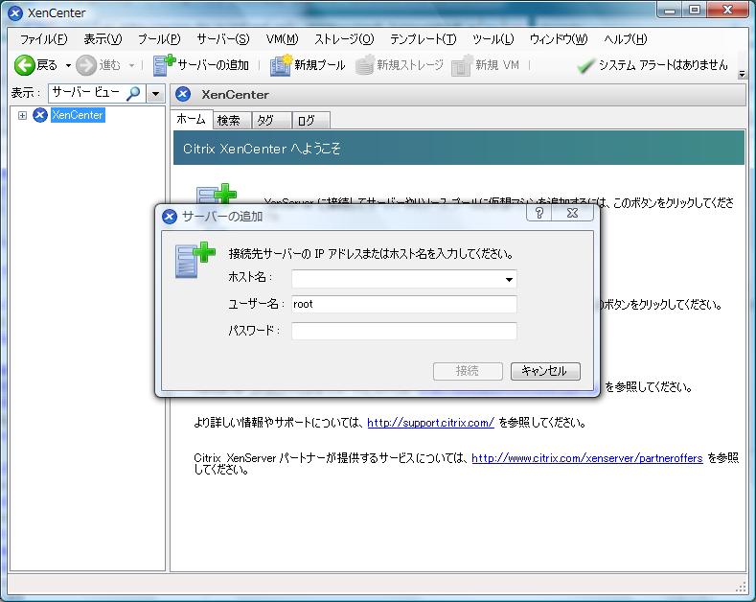The height and width of the screenshot is (602, 756).
Task: Click the サーバーの追加 toolbar button
Action: (201, 65)
